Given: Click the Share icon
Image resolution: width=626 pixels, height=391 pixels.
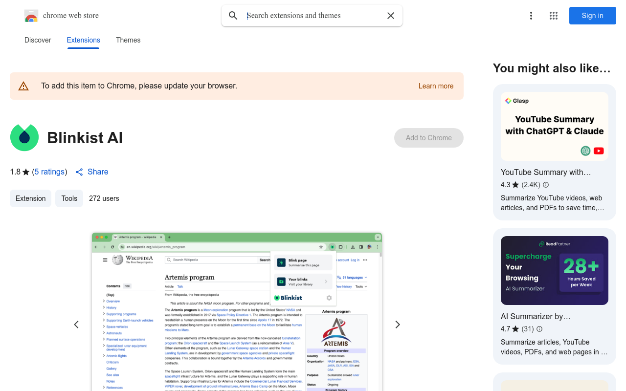Looking at the screenshot, I should pos(79,172).
